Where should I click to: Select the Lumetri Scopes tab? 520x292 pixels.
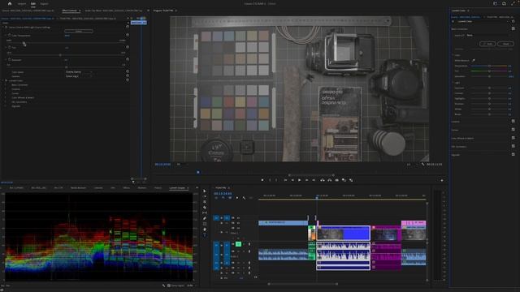pos(177,187)
